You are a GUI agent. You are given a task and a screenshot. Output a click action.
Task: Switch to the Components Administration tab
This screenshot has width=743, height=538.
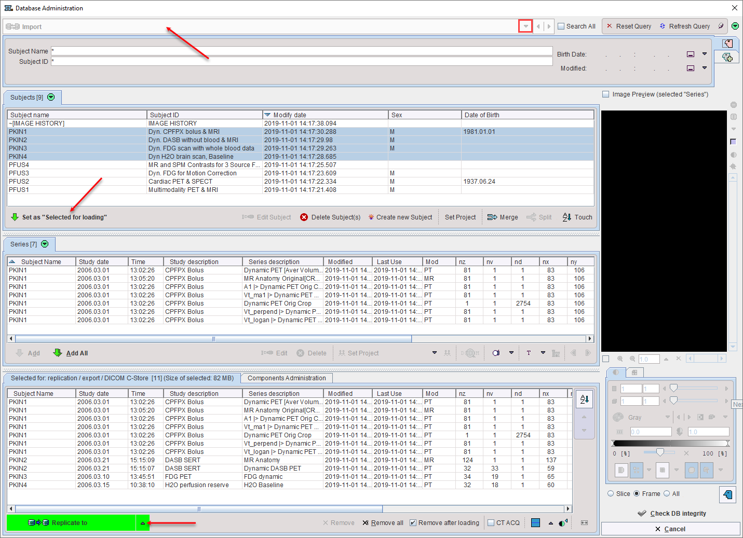287,378
